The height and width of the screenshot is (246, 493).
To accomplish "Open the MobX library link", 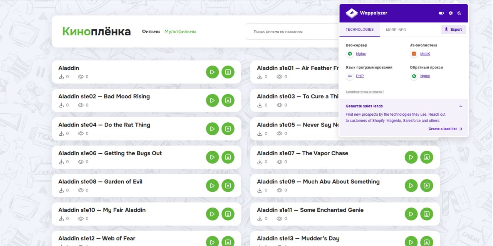I will tap(425, 54).
